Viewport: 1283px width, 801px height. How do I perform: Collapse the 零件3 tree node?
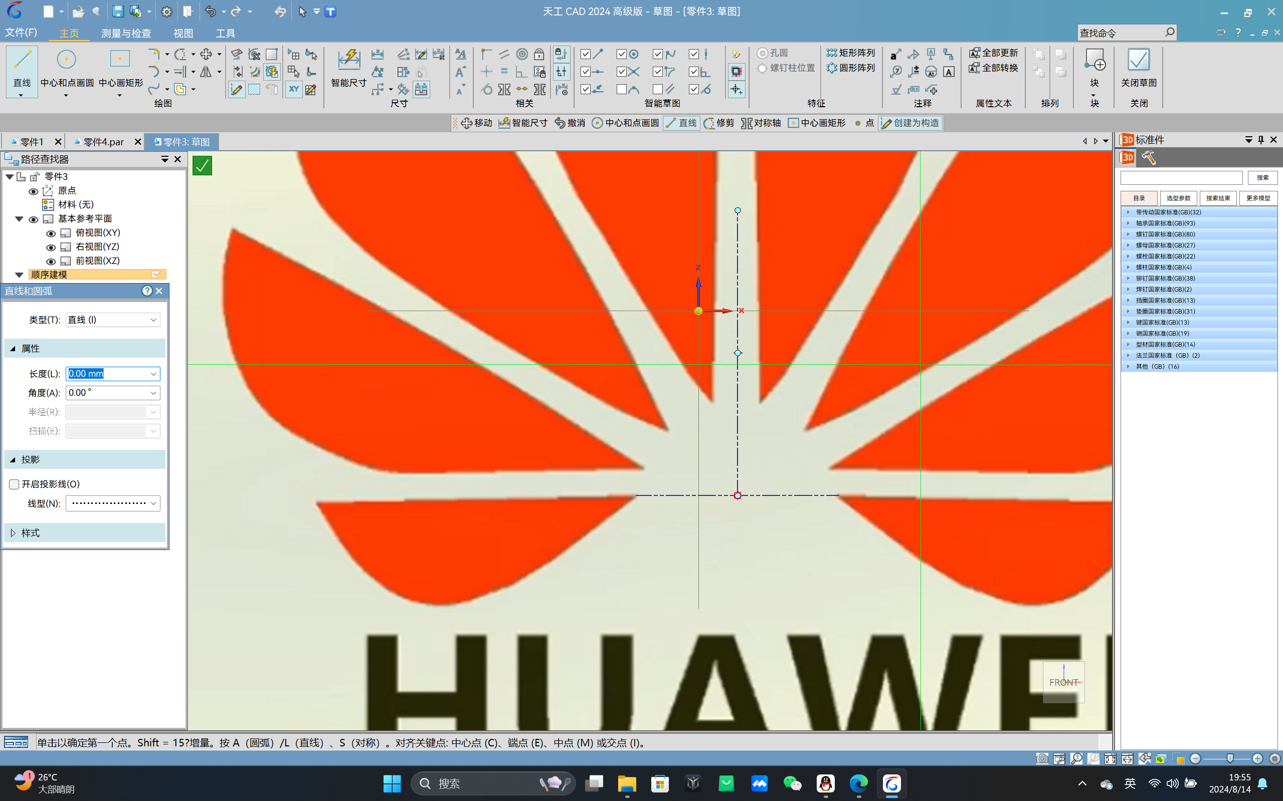tap(10, 176)
